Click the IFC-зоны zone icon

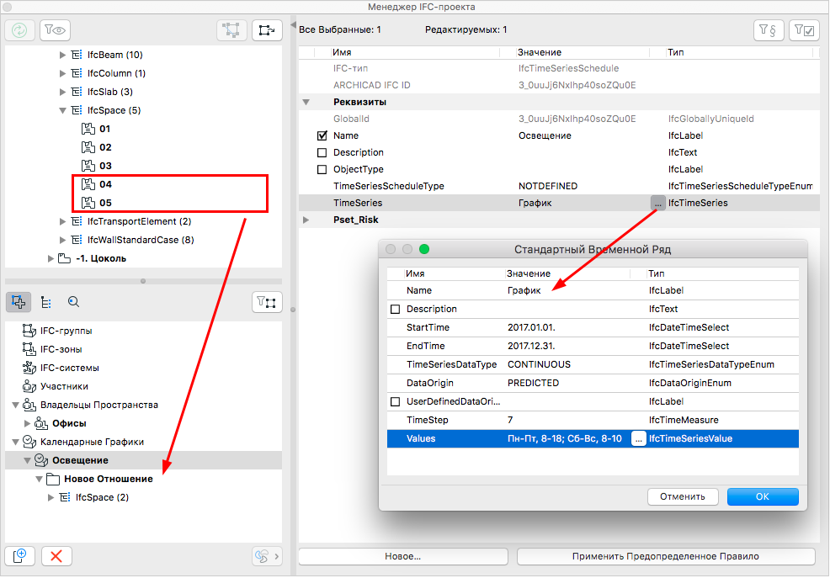(29, 349)
